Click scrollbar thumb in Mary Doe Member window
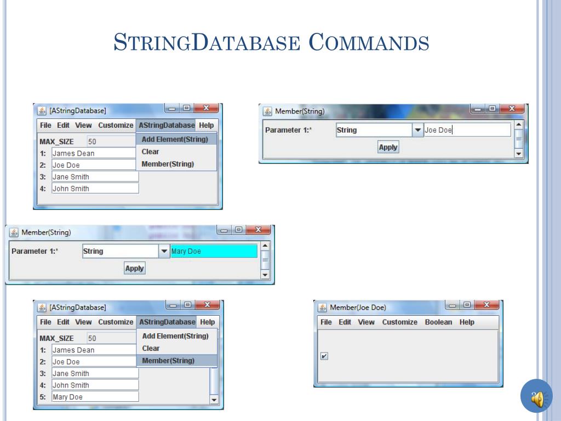 coord(265,259)
